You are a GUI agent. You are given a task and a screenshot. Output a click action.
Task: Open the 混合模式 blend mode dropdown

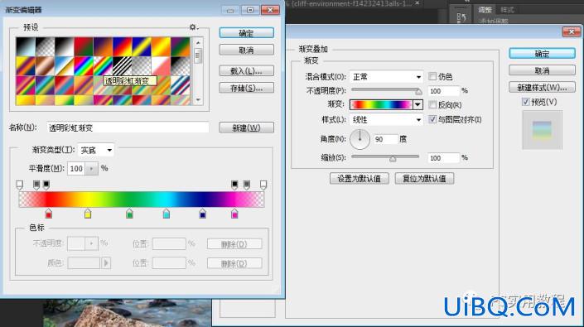pyautogui.click(x=387, y=77)
